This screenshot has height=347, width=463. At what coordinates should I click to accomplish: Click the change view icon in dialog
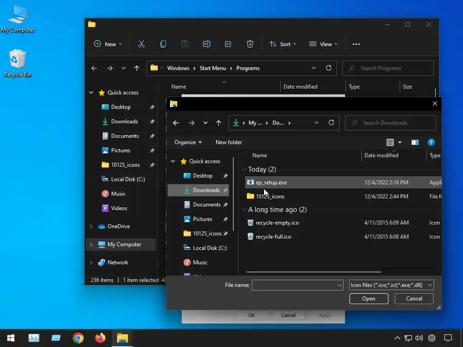click(x=390, y=142)
